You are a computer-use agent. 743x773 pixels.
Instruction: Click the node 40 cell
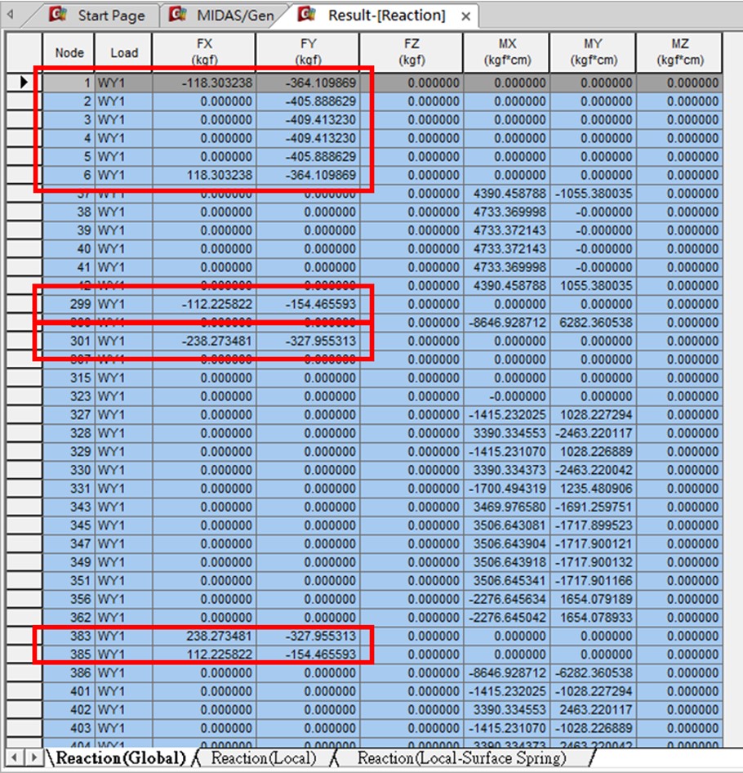[x=69, y=249]
